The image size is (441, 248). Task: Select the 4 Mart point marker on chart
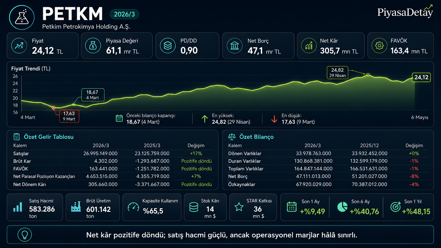[74, 105]
